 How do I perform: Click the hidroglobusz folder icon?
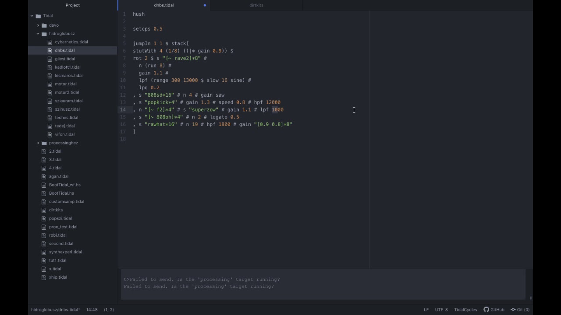click(x=44, y=34)
